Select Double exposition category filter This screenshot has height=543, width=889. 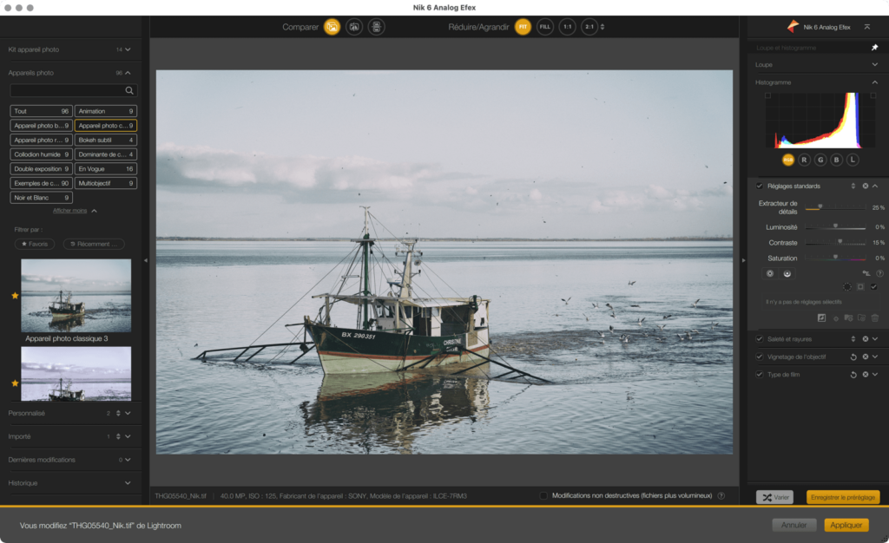(x=41, y=169)
